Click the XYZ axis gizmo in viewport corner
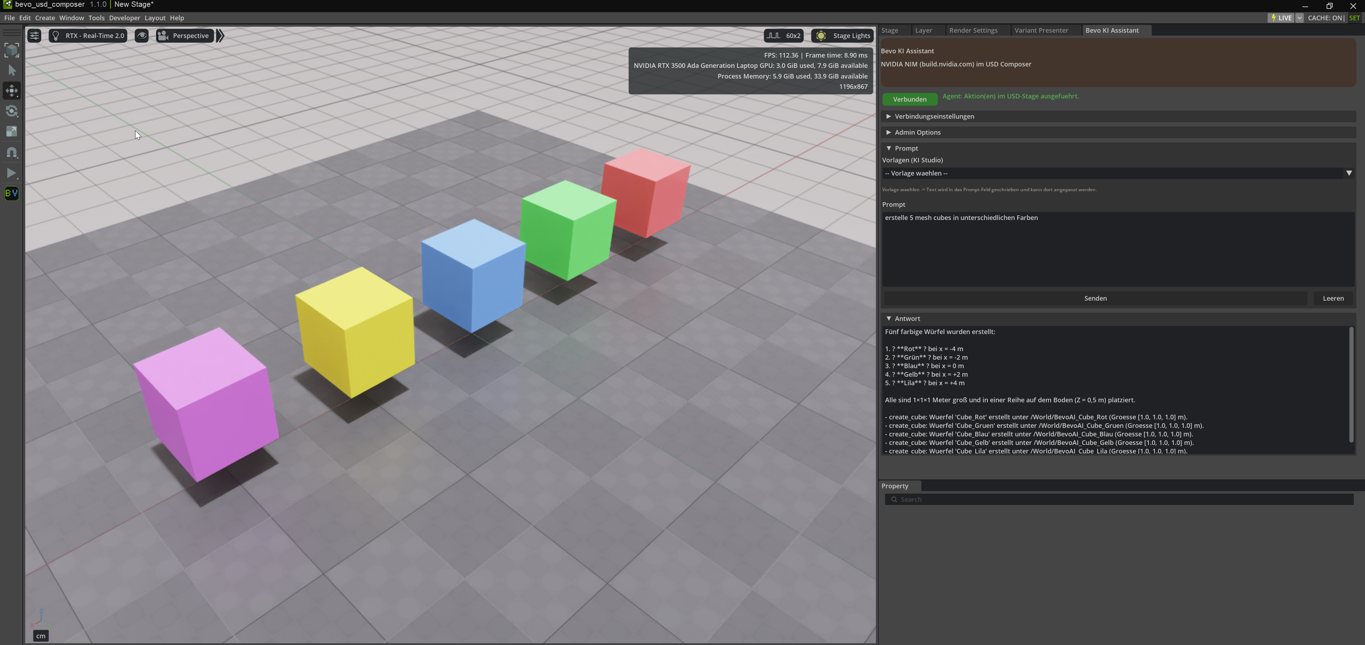This screenshot has width=1365, height=645. coord(40,618)
